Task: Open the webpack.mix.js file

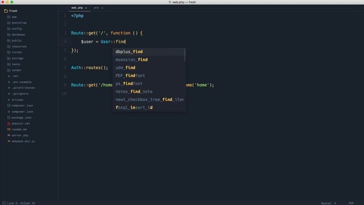Action: (x=23, y=141)
